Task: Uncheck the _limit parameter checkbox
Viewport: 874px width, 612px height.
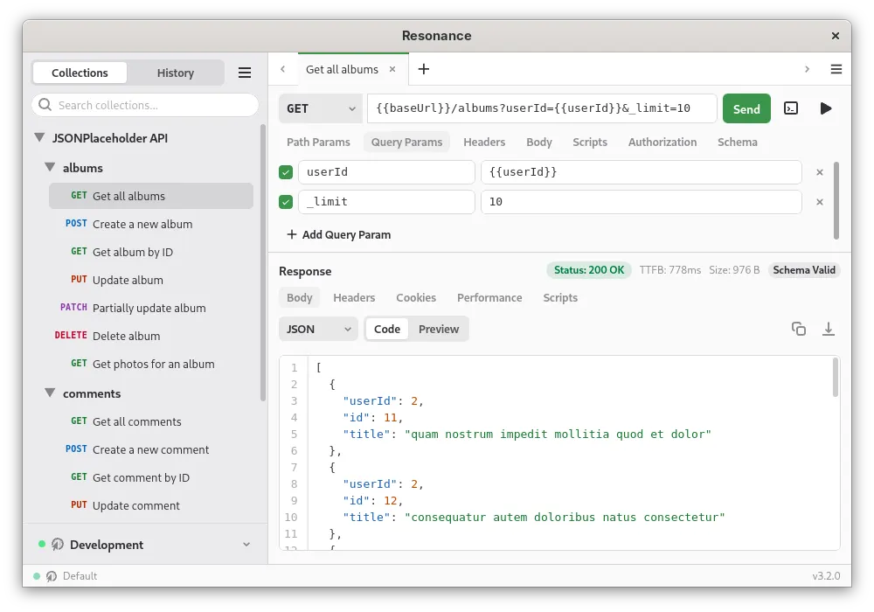Action: pyautogui.click(x=286, y=202)
